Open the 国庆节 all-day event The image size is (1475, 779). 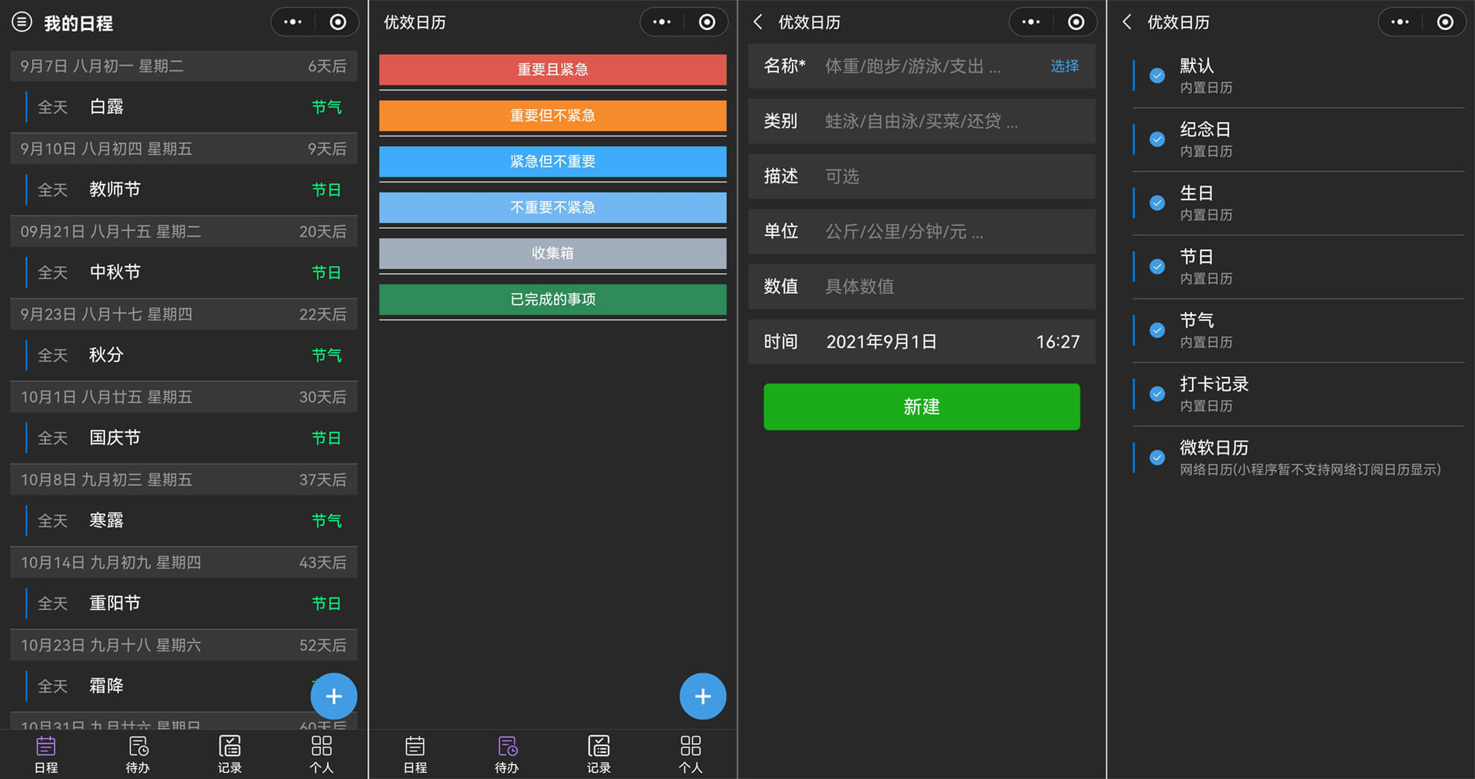pos(183,438)
